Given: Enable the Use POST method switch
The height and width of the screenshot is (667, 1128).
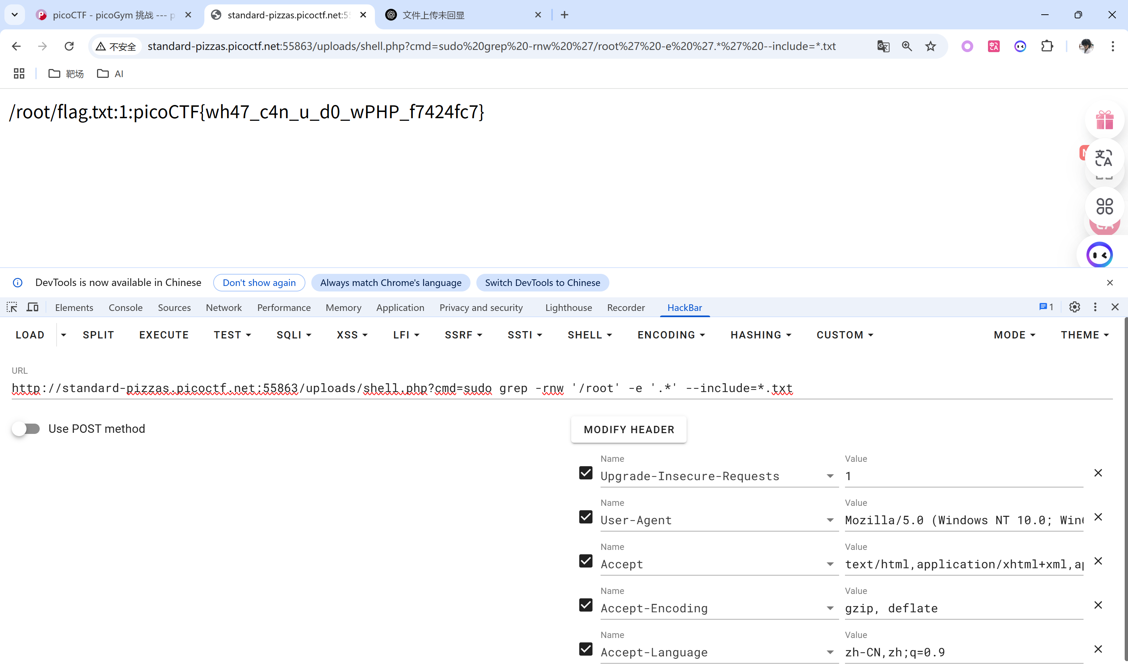Looking at the screenshot, I should 26,429.
